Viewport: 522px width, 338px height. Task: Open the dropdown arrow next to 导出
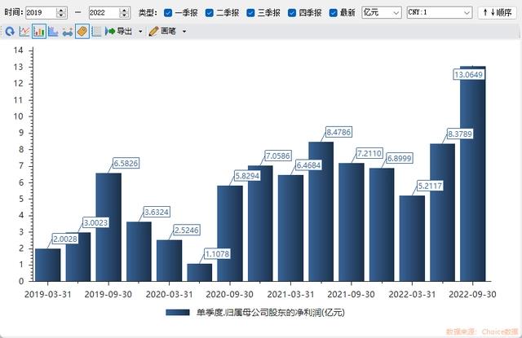click(140, 32)
